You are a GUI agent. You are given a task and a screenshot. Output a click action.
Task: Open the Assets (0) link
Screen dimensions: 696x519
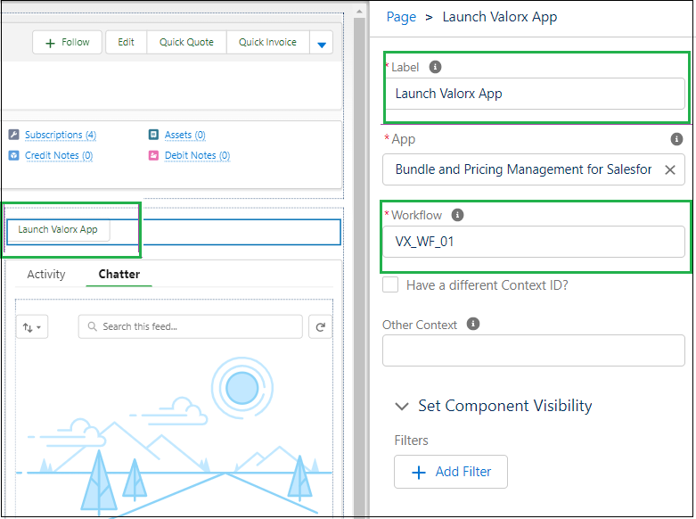(x=185, y=135)
